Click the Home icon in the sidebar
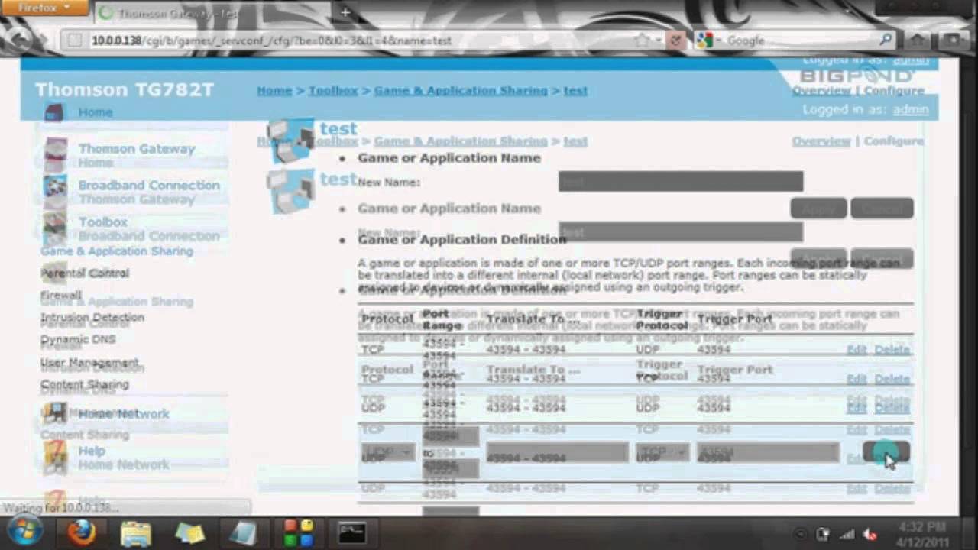Image resolution: width=978 pixels, height=550 pixels. [x=53, y=112]
